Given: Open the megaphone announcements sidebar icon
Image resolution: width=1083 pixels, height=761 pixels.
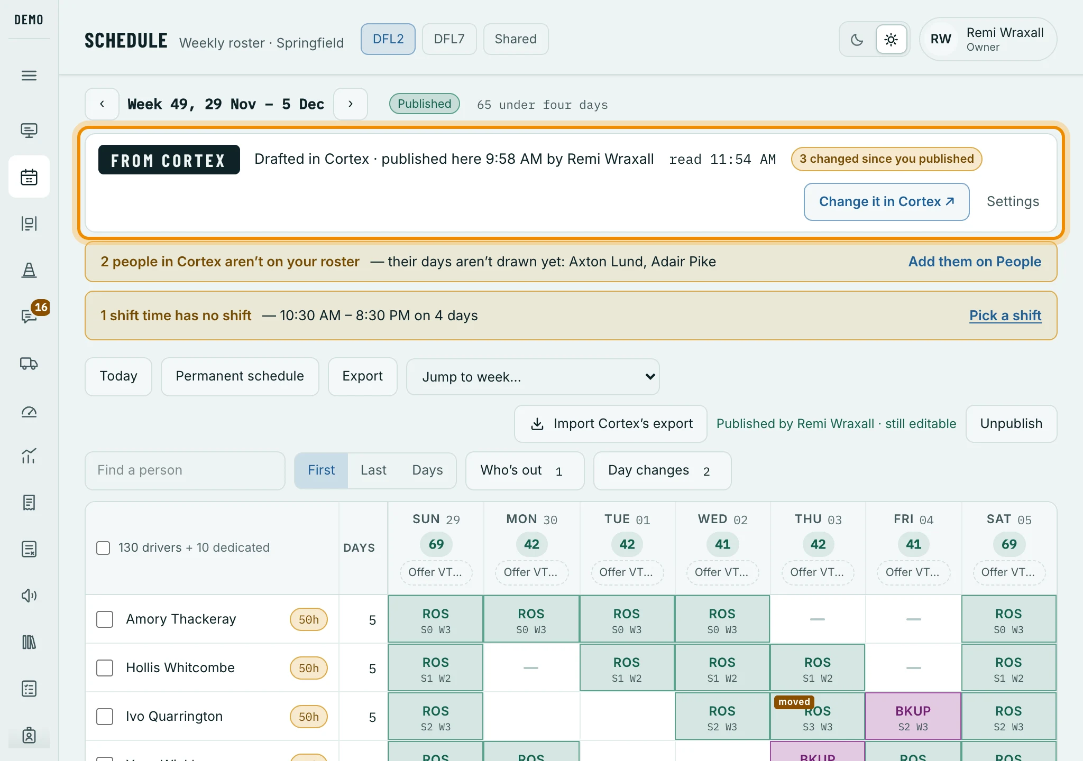Looking at the screenshot, I should coord(29,596).
